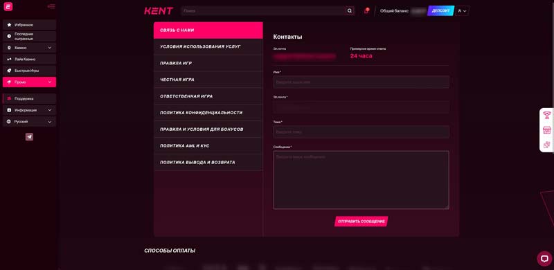Open the live chat bubble icon
Viewport: 554px width, 270px height.
[544, 258]
